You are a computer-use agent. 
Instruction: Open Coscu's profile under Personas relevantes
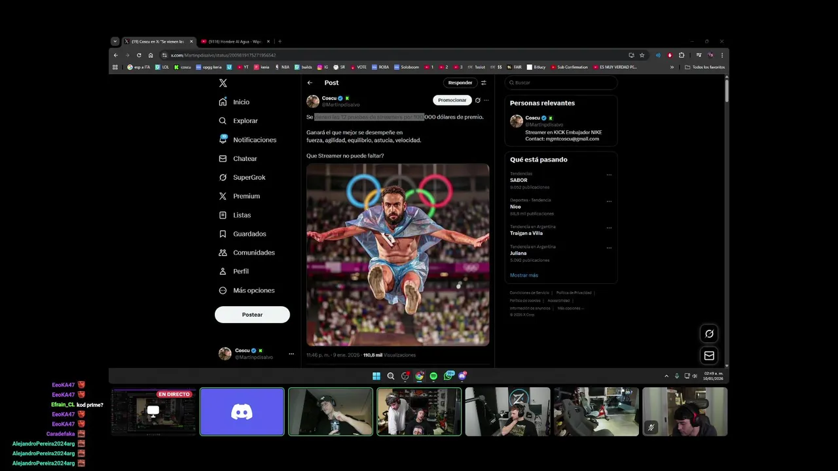click(x=560, y=128)
